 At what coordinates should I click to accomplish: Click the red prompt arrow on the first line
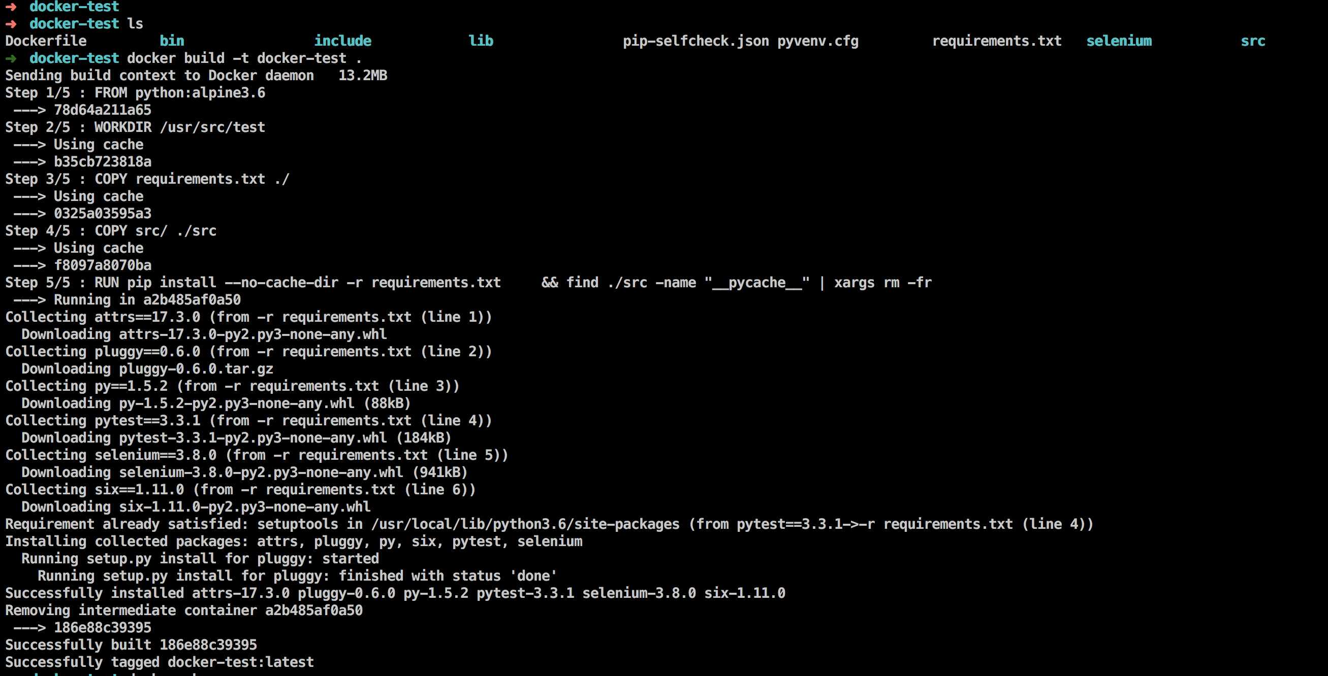tap(11, 6)
